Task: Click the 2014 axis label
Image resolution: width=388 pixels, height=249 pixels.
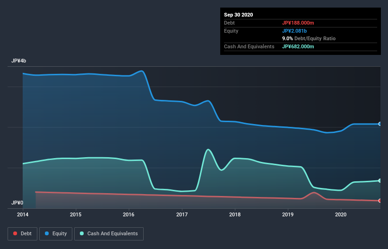Action: point(23,214)
